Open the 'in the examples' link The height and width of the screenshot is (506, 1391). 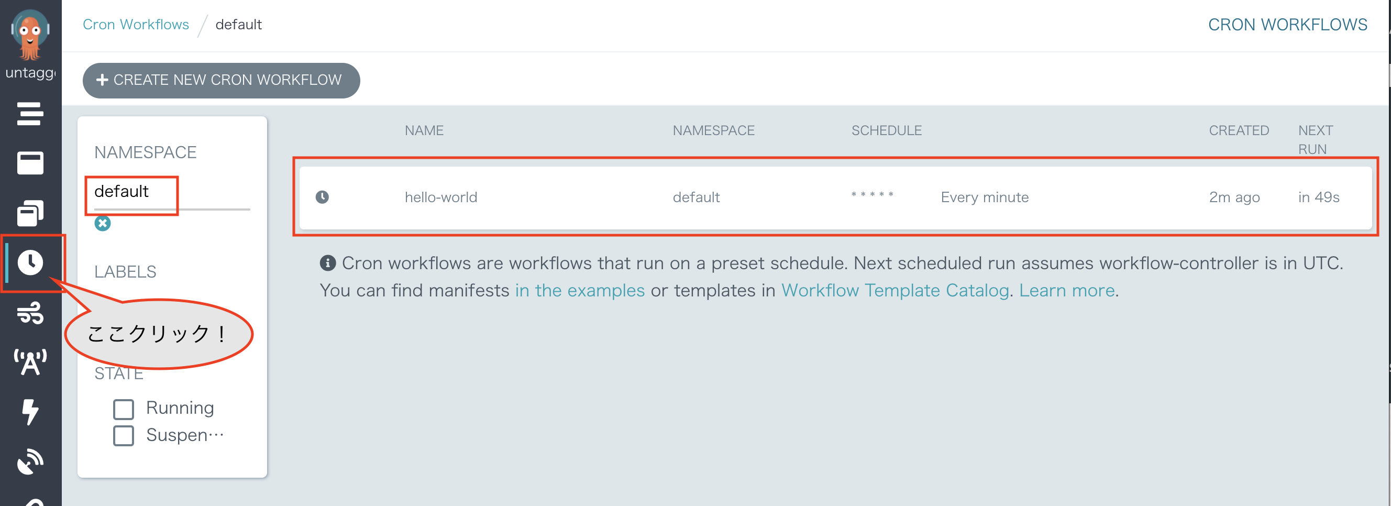(579, 291)
